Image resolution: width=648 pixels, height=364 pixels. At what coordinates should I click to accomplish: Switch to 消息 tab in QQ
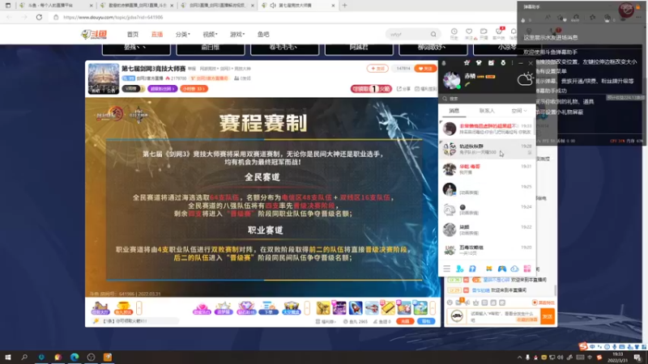(454, 111)
